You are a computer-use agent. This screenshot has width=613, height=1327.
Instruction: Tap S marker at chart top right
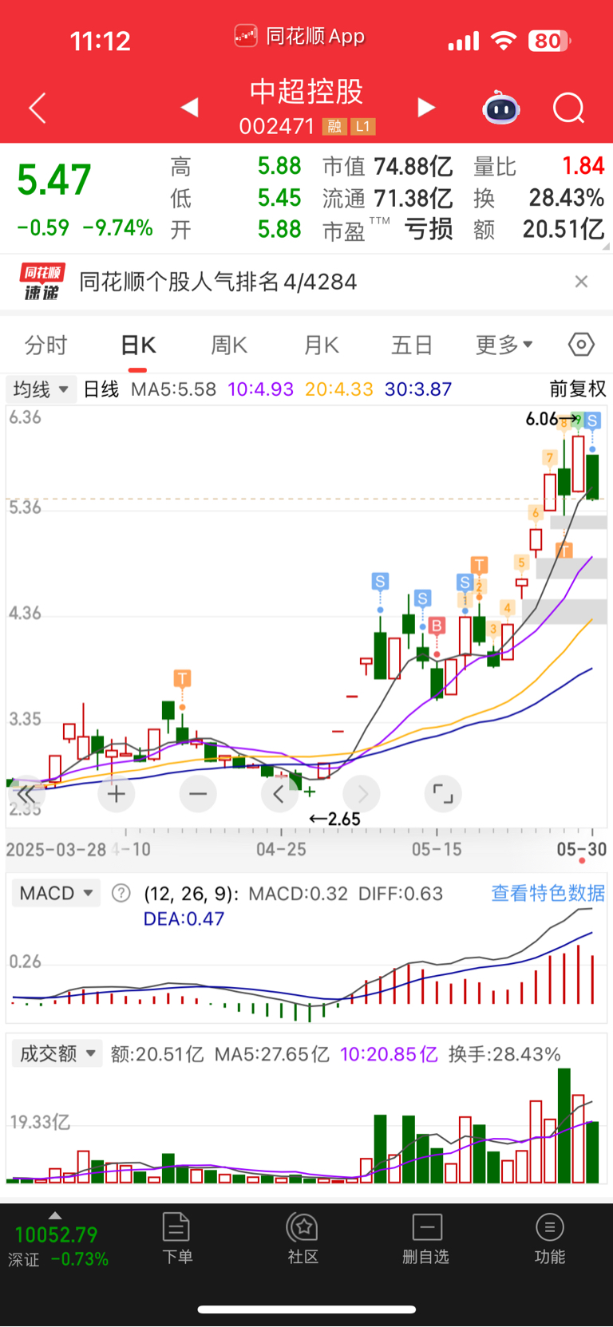(592, 421)
